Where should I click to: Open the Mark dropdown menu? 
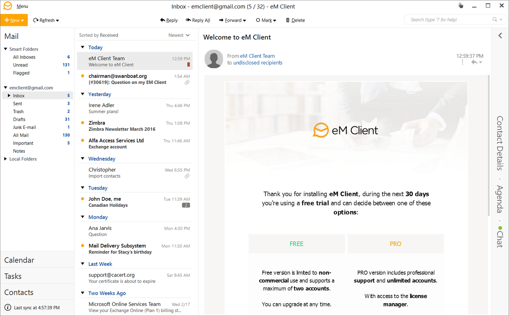(x=275, y=21)
